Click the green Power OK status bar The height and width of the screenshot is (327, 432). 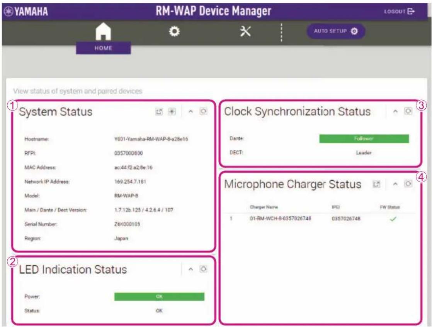(159, 297)
